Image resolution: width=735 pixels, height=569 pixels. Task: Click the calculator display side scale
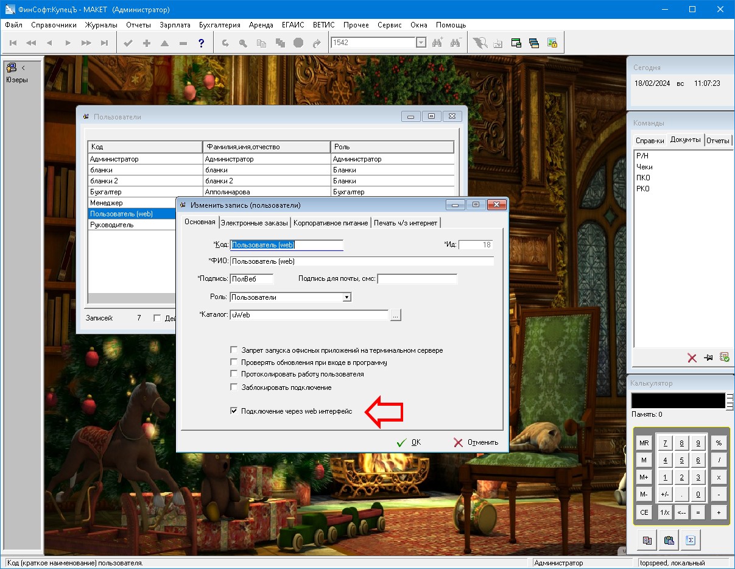click(x=730, y=401)
